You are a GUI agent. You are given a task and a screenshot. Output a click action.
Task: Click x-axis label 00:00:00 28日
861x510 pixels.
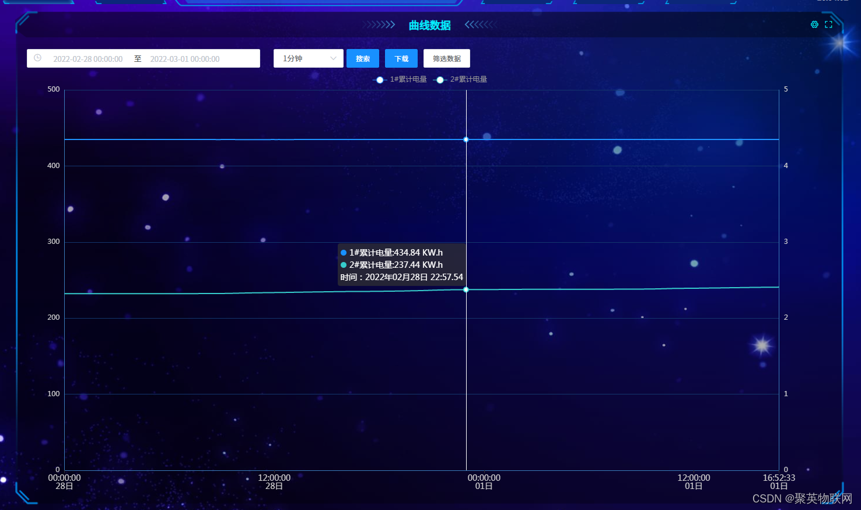pos(65,482)
